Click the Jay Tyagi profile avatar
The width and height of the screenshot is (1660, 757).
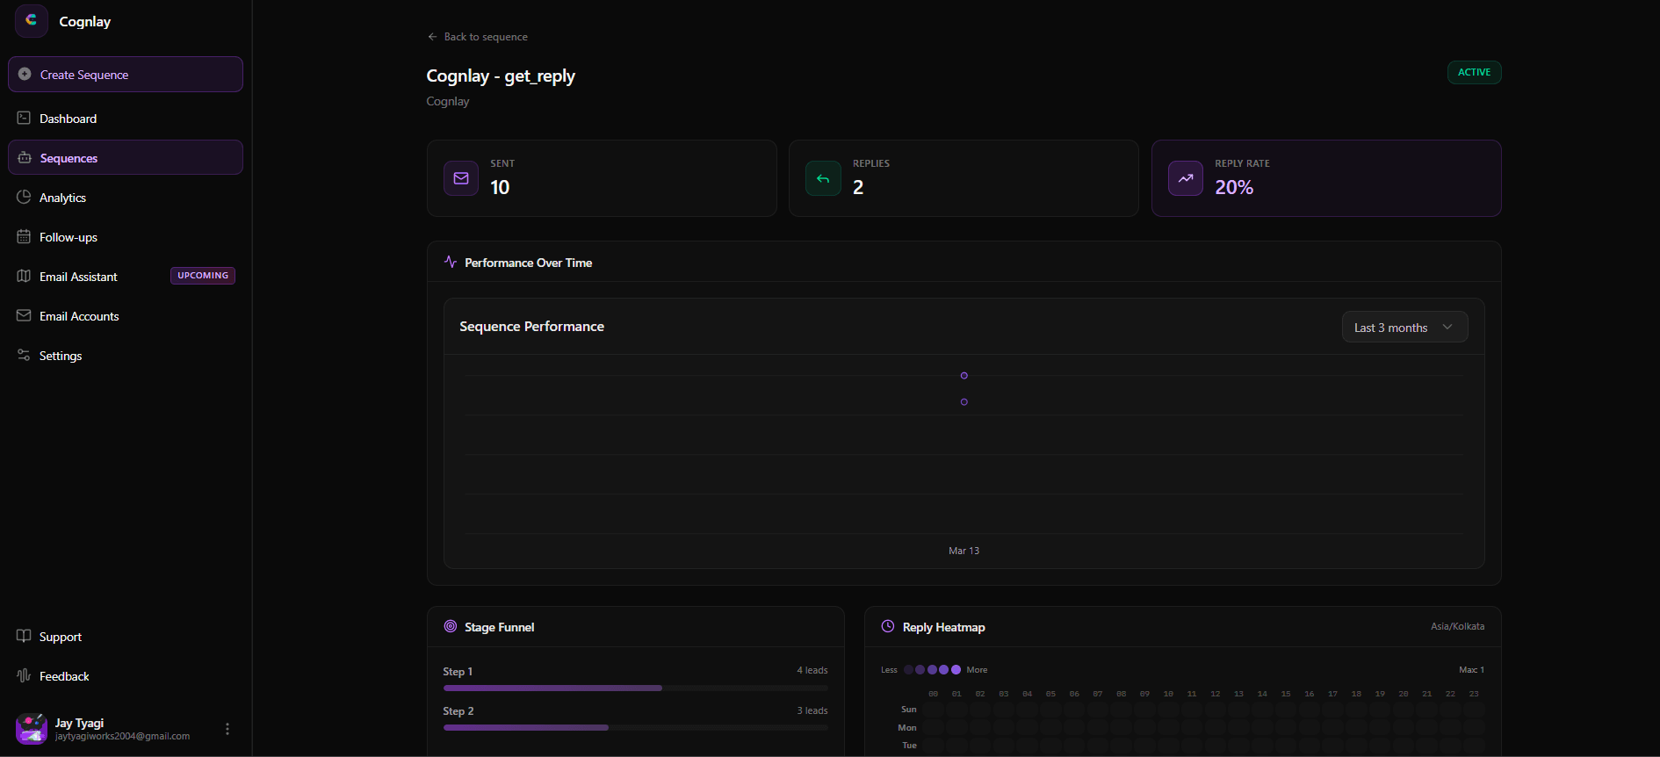(32, 729)
